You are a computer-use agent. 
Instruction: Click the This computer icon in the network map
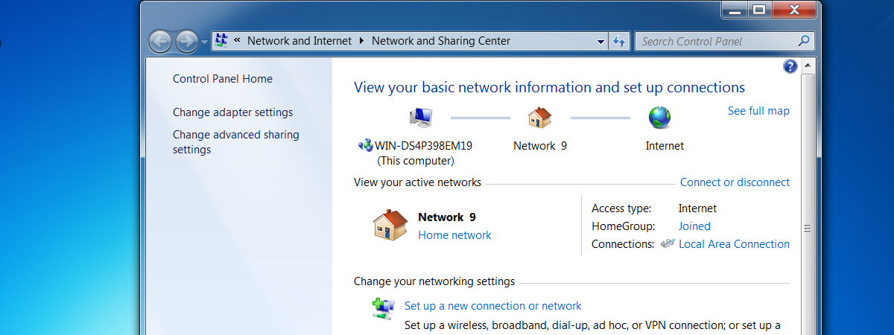421,118
